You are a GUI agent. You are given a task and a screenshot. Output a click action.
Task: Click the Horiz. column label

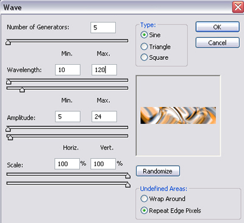point(71,148)
